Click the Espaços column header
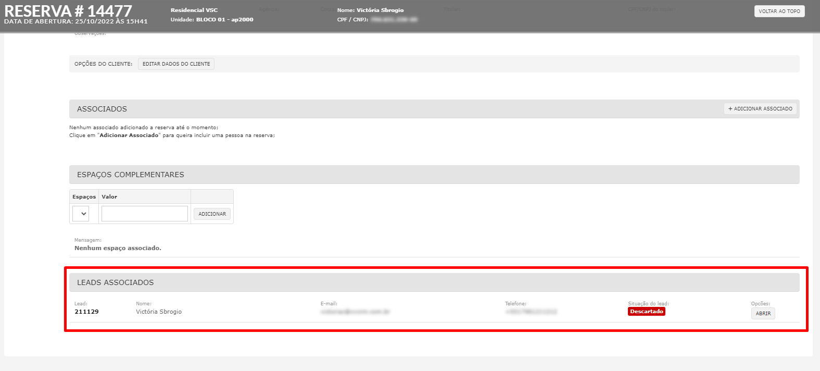Viewport: 820px width, 371px height. click(84, 197)
